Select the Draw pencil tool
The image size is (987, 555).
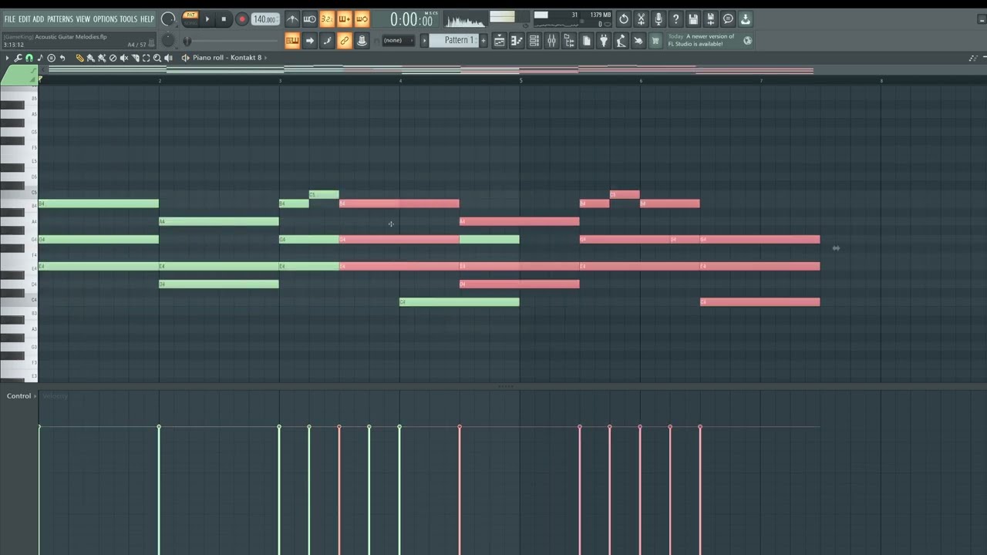click(79, 58)
